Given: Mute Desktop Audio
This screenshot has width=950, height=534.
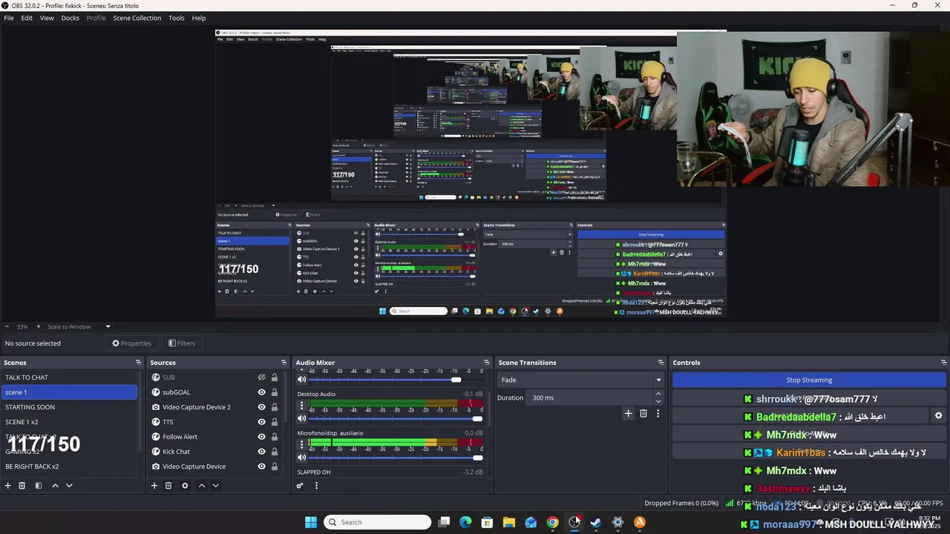Looking at the screenshot, I should coord(301,419).
